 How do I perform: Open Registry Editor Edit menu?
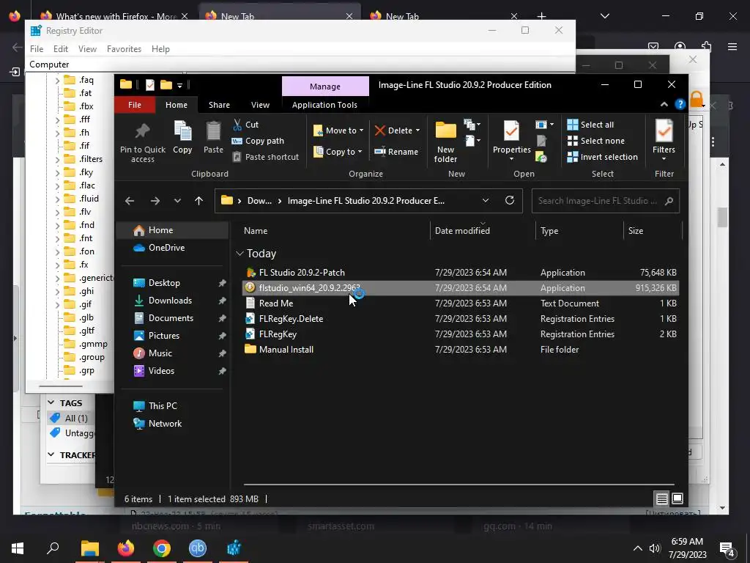coord(61,49)
